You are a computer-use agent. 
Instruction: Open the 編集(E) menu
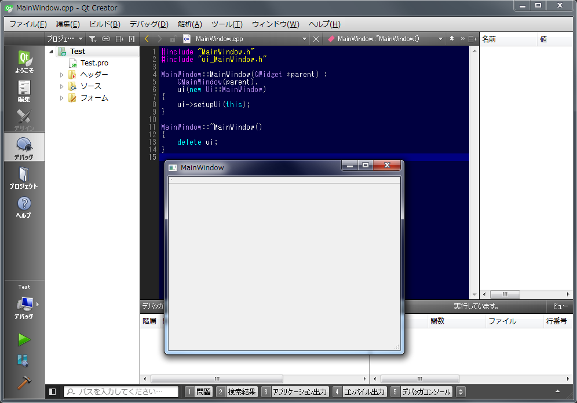pos(68,24)
